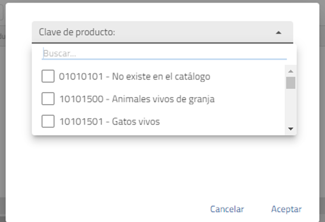
Task: Click the scrollbar down arrow
Action: click(291, 128)
